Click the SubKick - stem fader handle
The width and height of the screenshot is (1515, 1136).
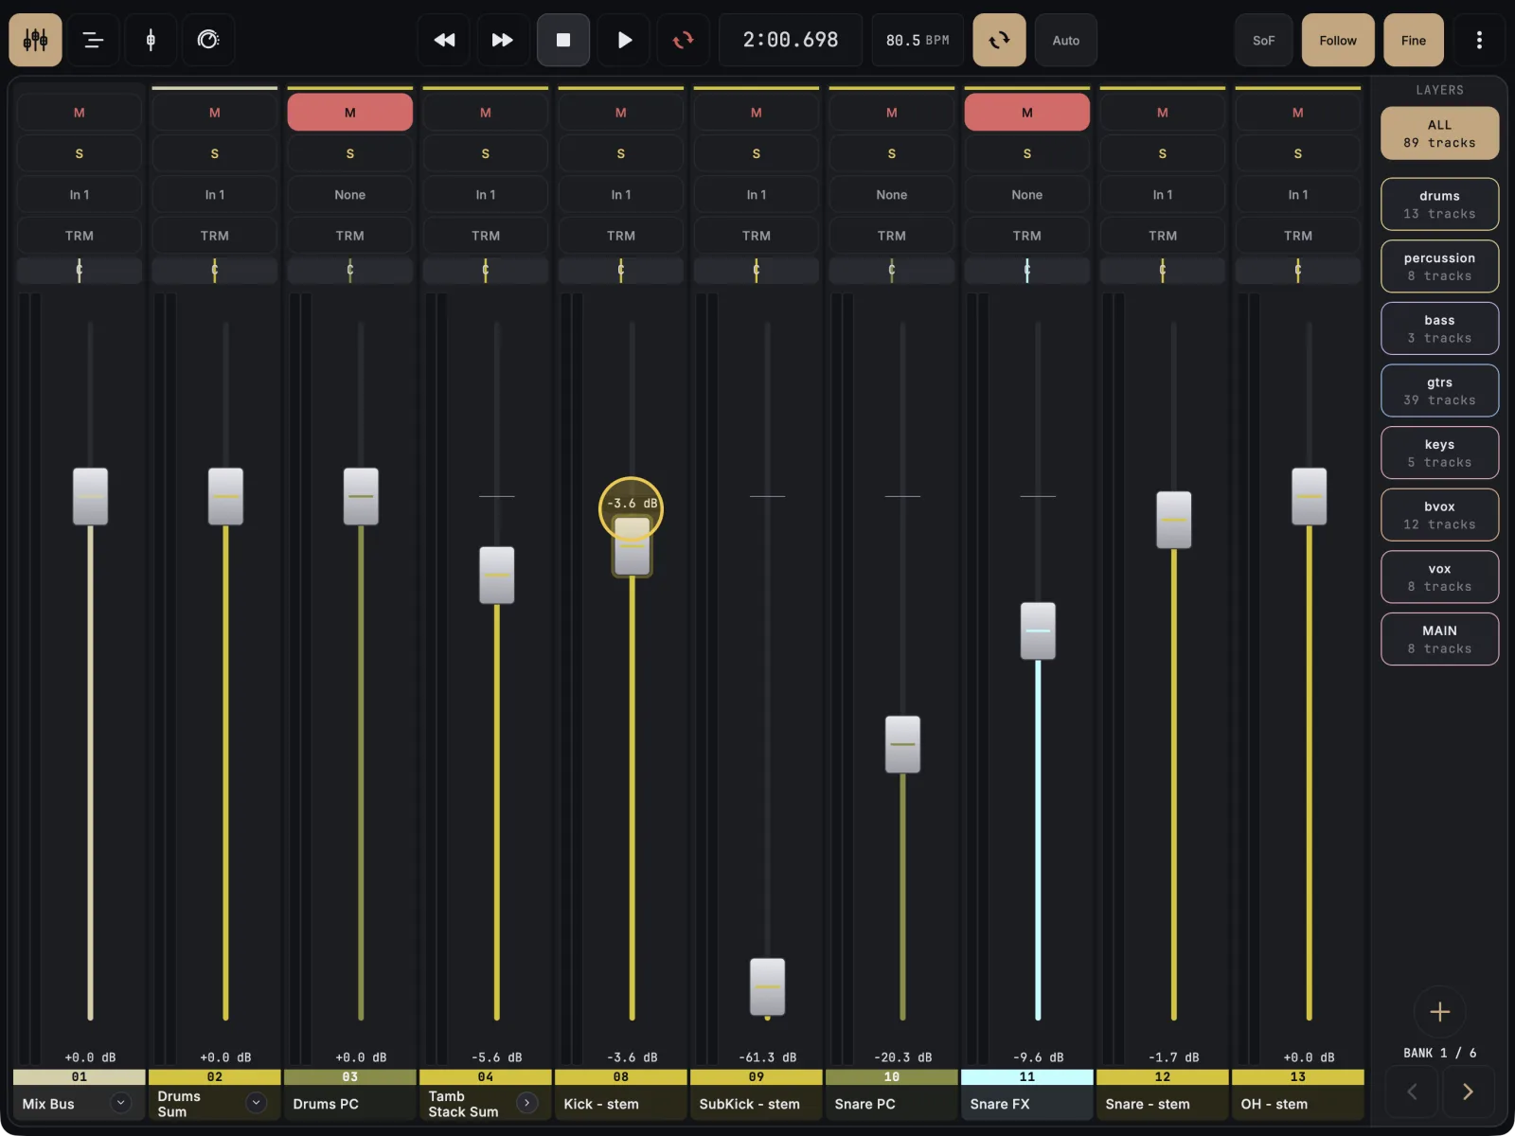768,987
